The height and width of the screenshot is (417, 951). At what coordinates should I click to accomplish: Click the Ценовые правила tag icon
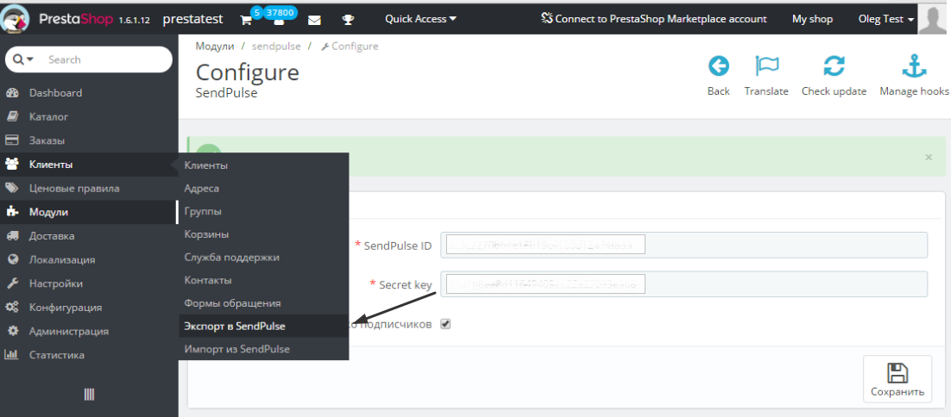click(x=12, y=188)
